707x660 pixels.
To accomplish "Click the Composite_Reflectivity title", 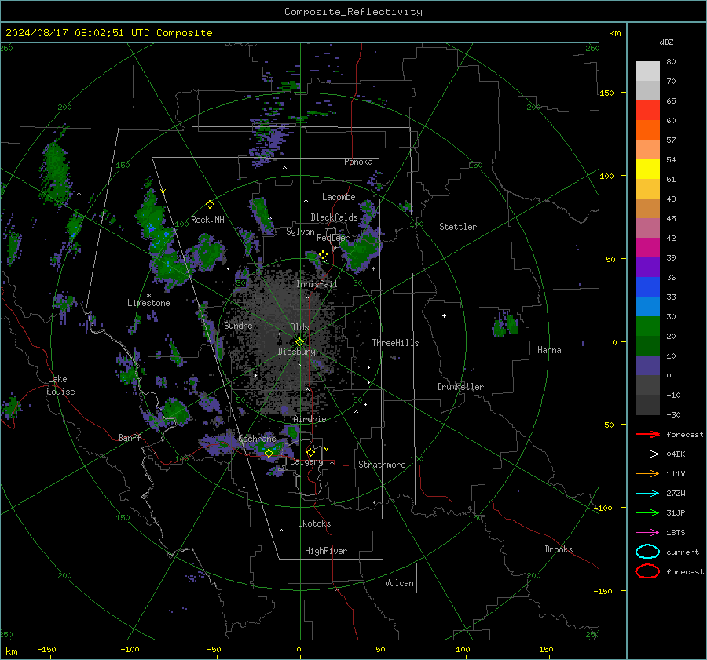I will (353, 12).
